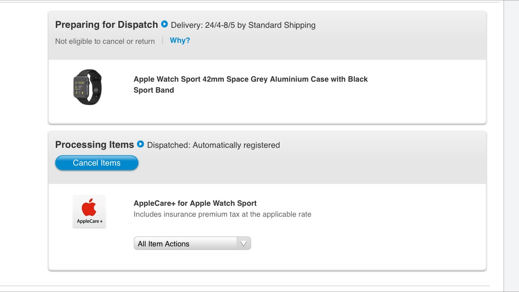Click the red Apple logo in AppleCare+ tile
The width and height of the screenshot is (519, 292).
pyautogui.click(x=89, y=207)
